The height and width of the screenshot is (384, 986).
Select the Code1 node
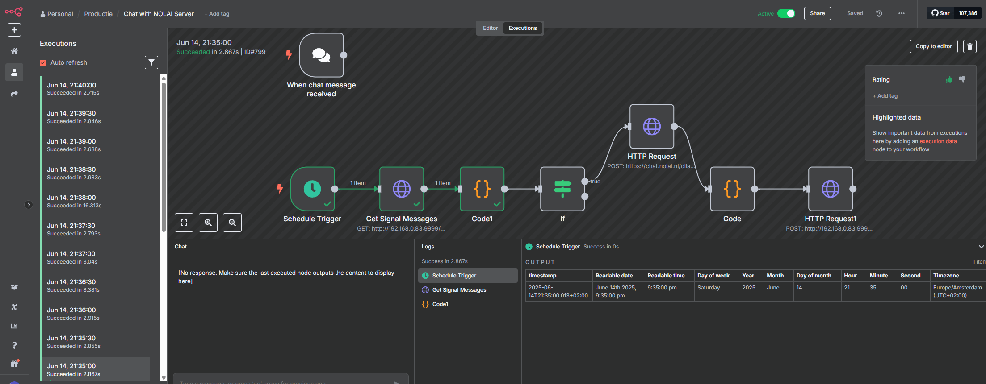[482, 189]
